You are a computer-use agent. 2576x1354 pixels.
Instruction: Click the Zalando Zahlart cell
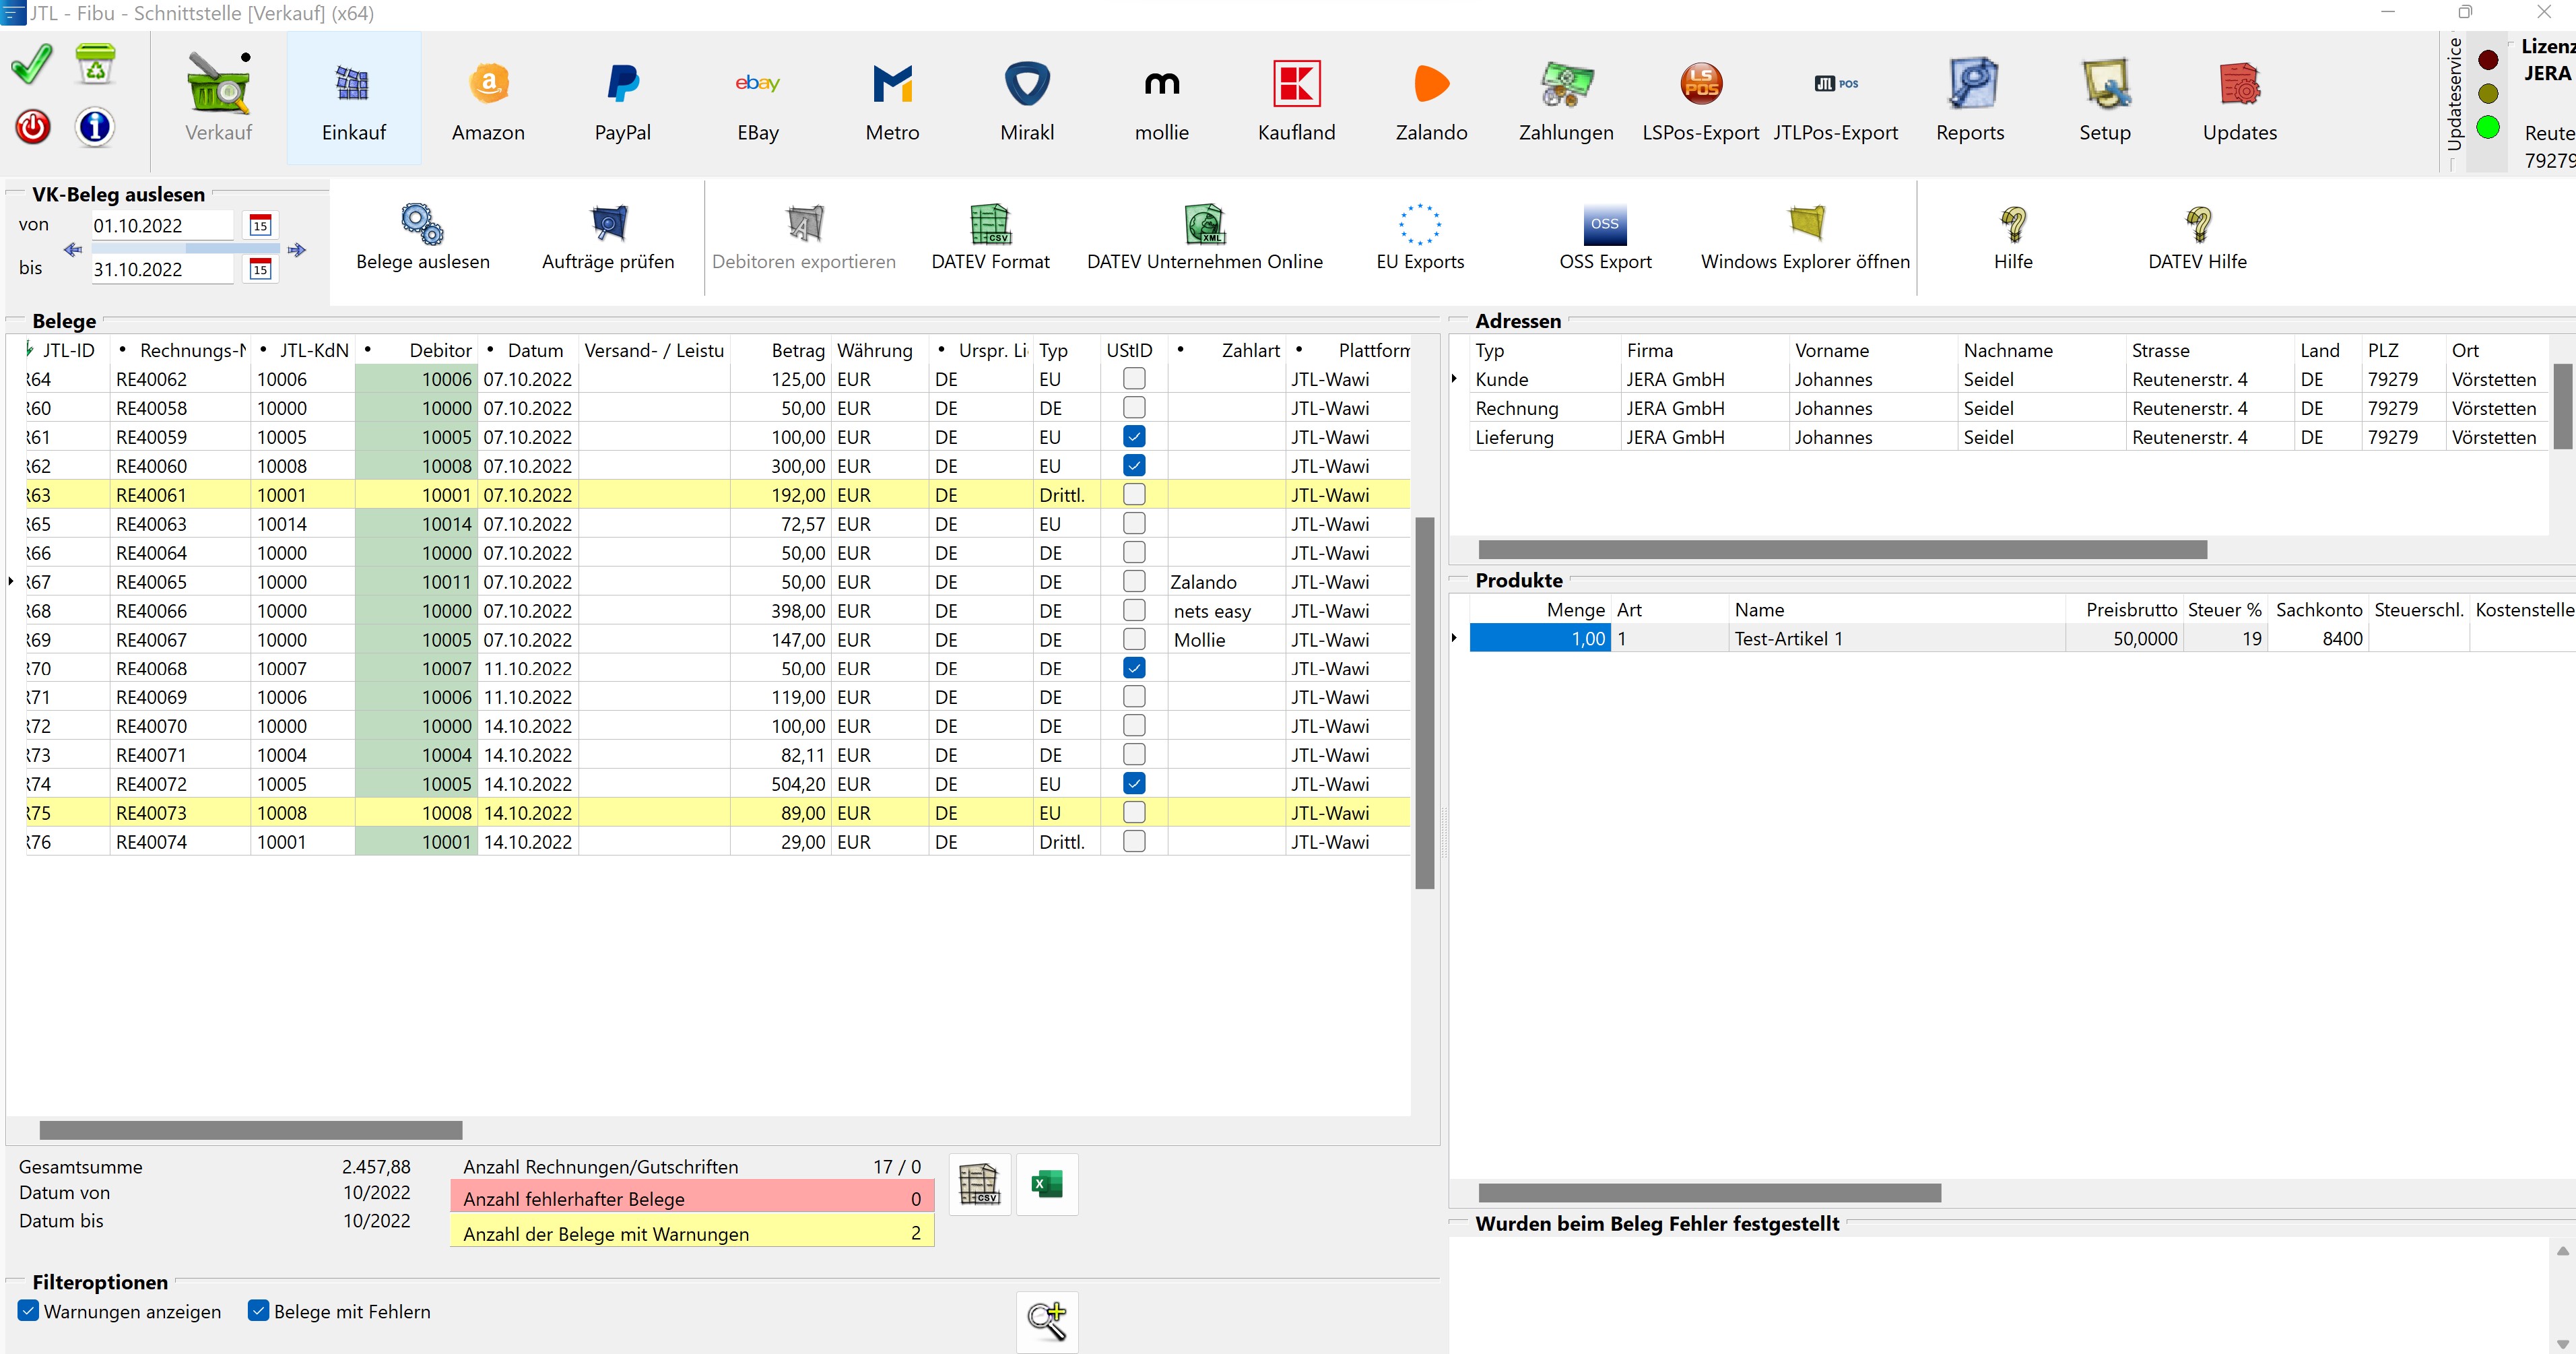(x=1226, y=582)
